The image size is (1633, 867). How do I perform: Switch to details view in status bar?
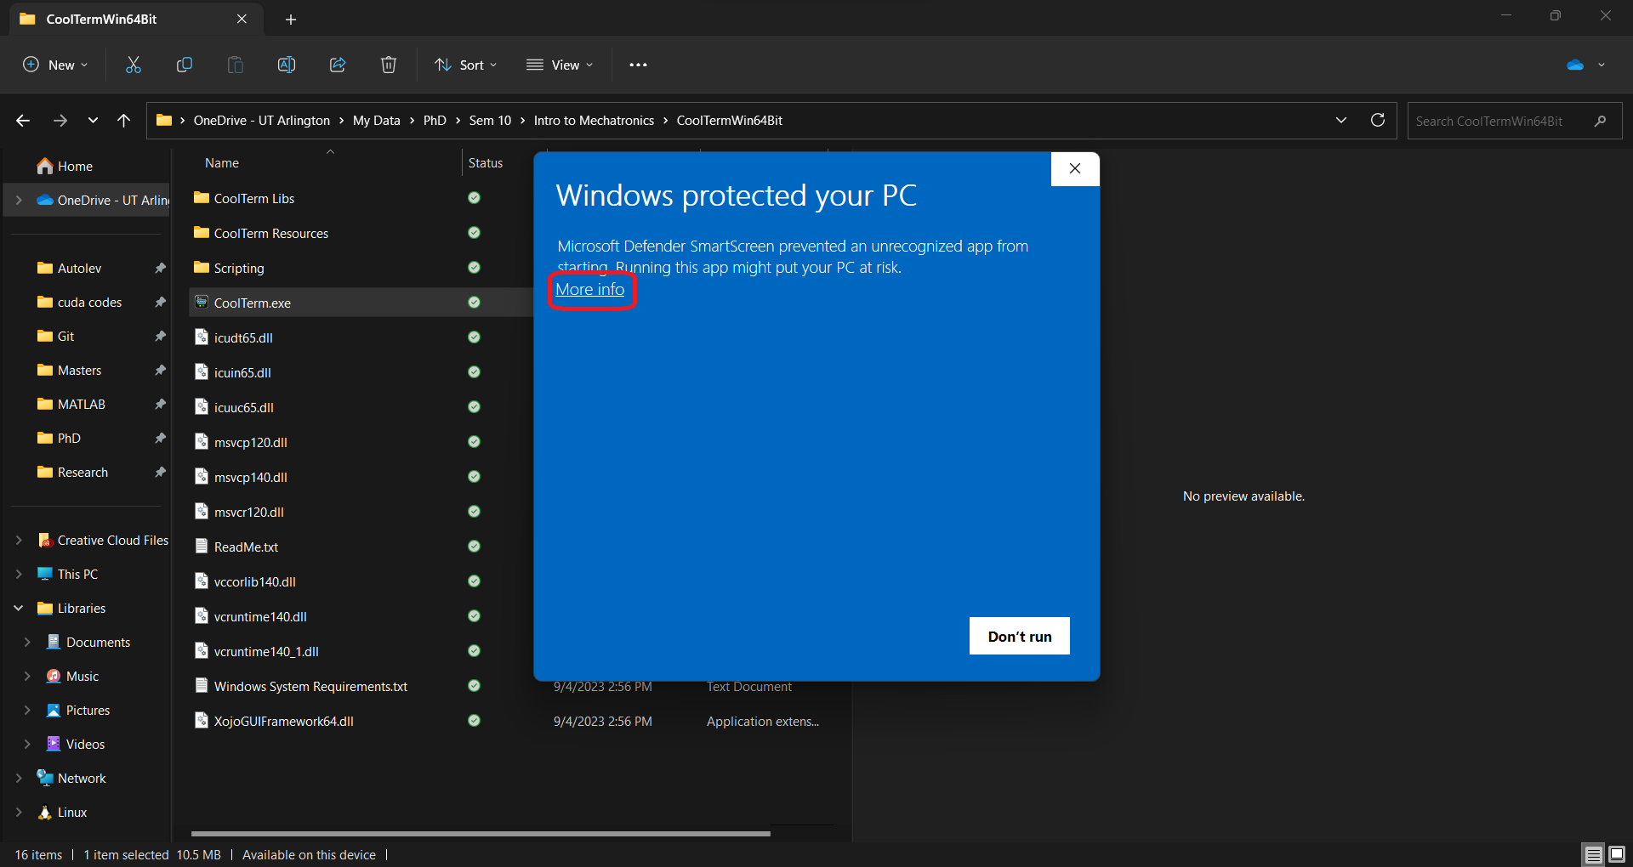click(x=1593, y=854)
